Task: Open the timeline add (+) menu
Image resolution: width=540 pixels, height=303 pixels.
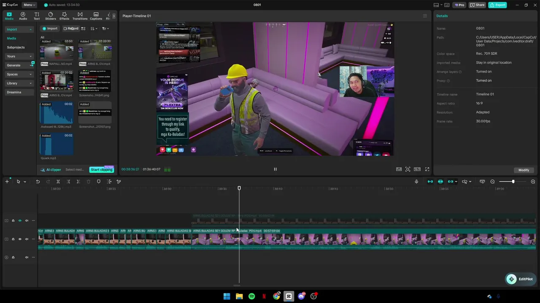Action: point(7,181)
